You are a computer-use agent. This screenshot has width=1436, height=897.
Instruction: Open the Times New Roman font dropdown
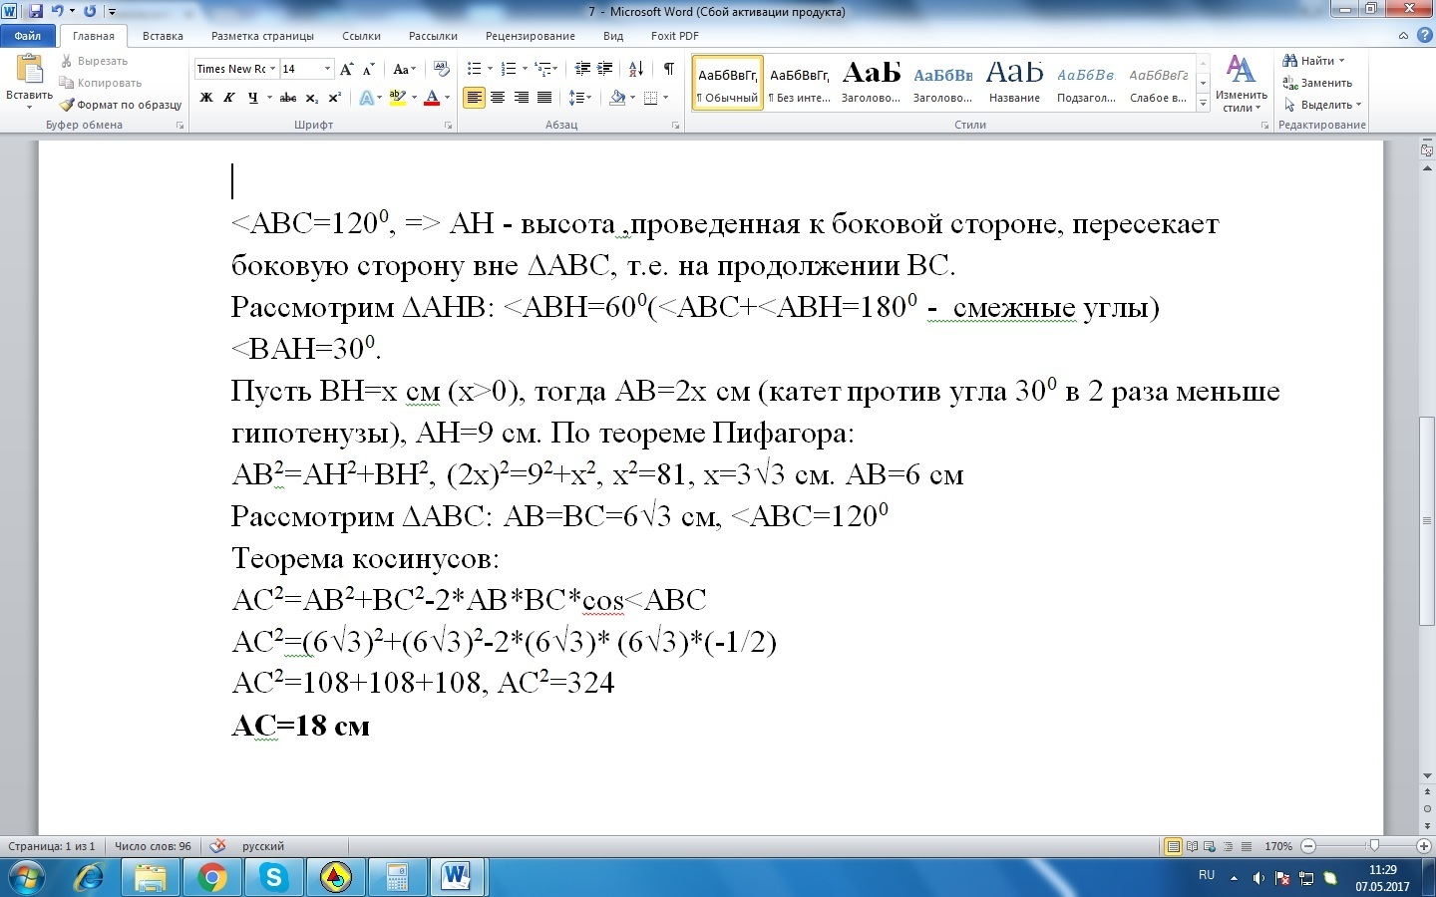[x=272, y=69]
